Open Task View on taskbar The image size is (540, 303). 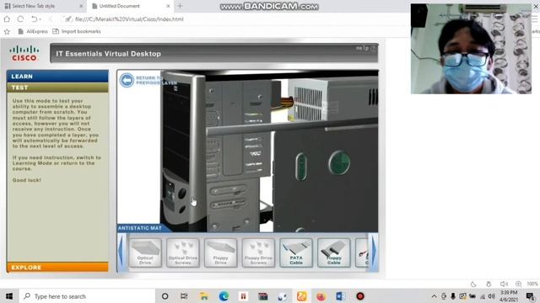coord(184,296)
